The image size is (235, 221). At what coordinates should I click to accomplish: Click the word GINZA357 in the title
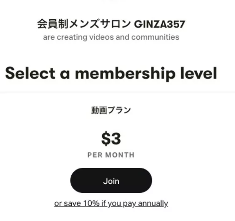click(x=160, y=24)
